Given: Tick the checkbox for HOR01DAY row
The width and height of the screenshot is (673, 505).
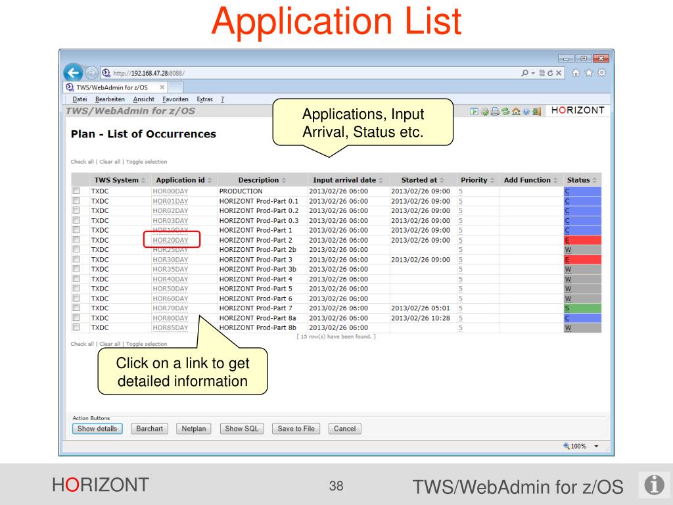Looking at the screenshot, I should pyautogui.click(x=76, y=201).
